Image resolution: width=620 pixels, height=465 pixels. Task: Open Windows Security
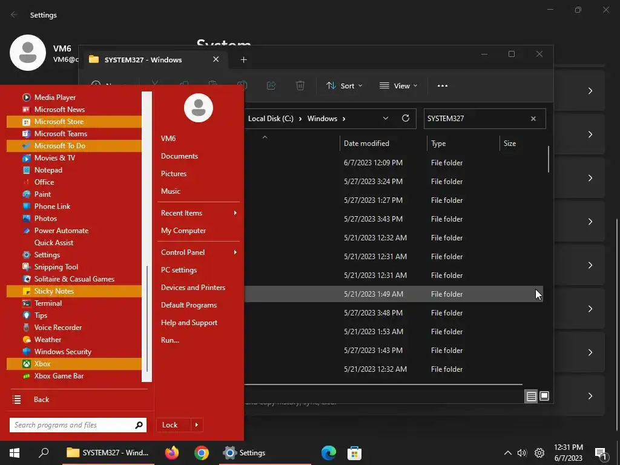click(74, 352)
